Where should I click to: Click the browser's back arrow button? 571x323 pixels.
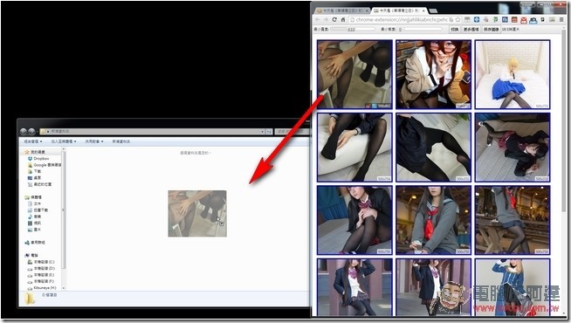(318, 20)
